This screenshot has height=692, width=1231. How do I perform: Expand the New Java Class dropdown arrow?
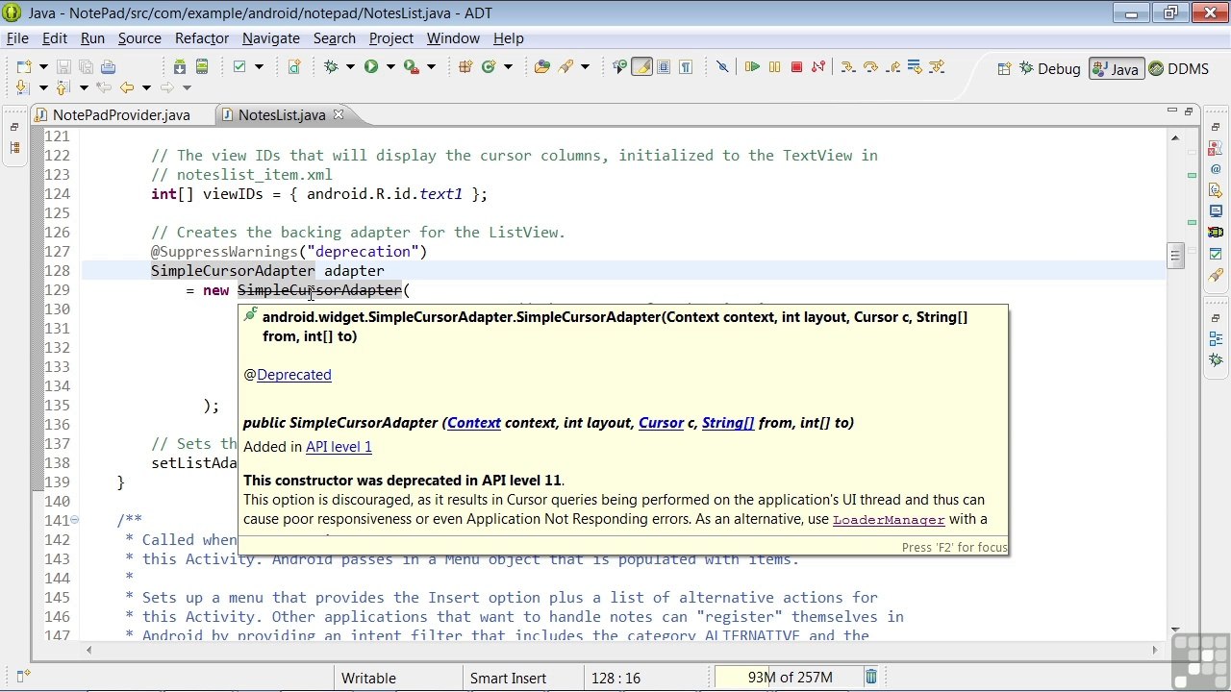(508, 66)
